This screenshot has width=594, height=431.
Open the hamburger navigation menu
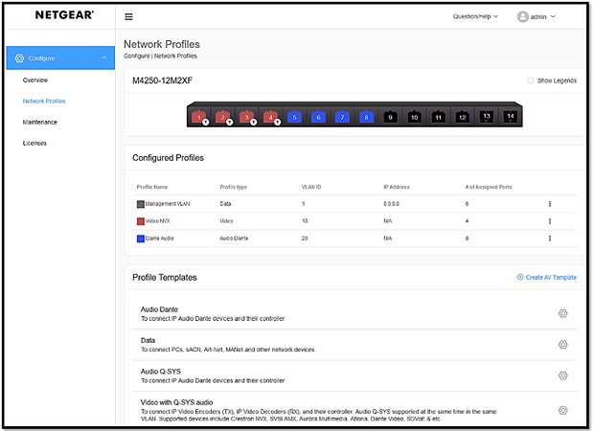pyautogui.click(x=128, y=16)
